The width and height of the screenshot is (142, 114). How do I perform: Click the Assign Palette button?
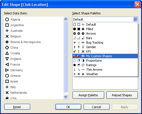coord(88,95)
